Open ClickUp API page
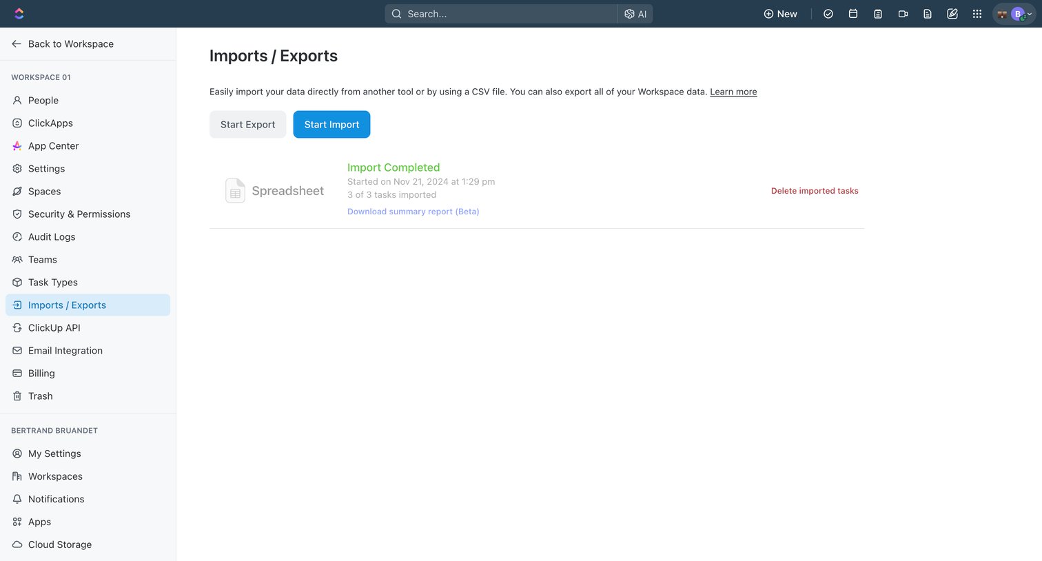Viewport: 1042px width, 561px height. click(88, 328)
